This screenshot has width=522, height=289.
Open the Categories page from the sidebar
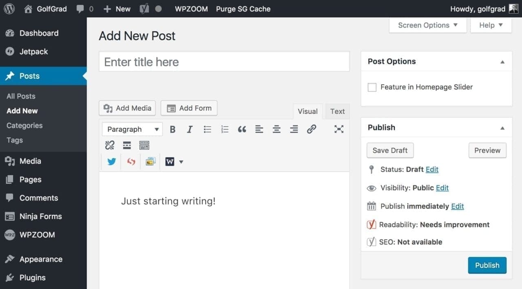point(24,125)
